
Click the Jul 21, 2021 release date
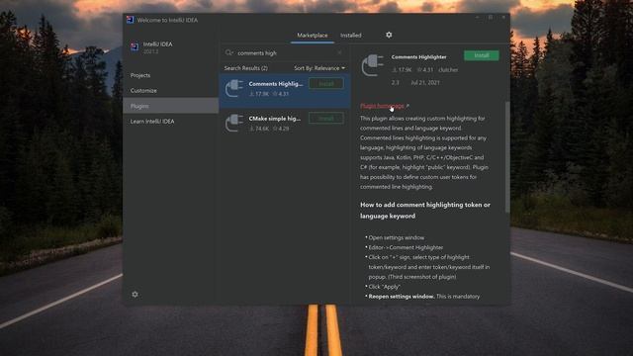point(425,83)
